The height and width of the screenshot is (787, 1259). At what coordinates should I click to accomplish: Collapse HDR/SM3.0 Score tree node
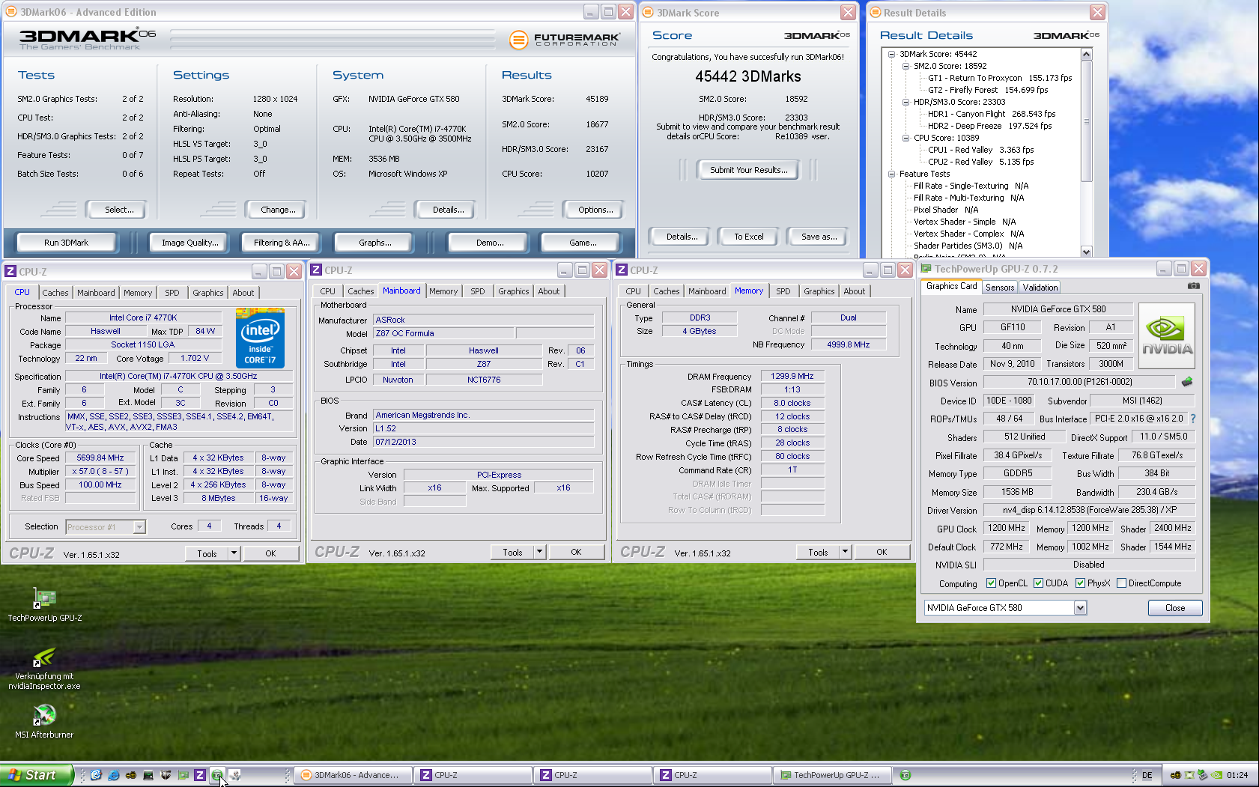point(905,102)
